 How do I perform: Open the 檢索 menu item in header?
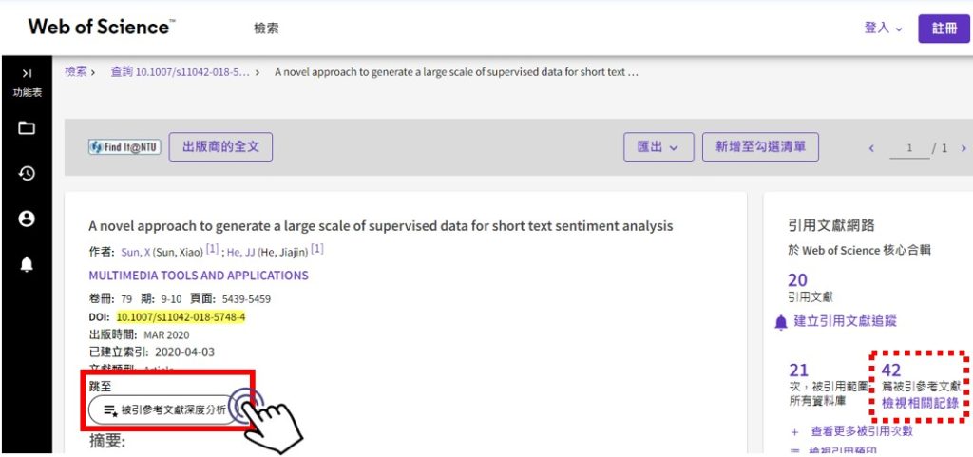coord(266,29)
